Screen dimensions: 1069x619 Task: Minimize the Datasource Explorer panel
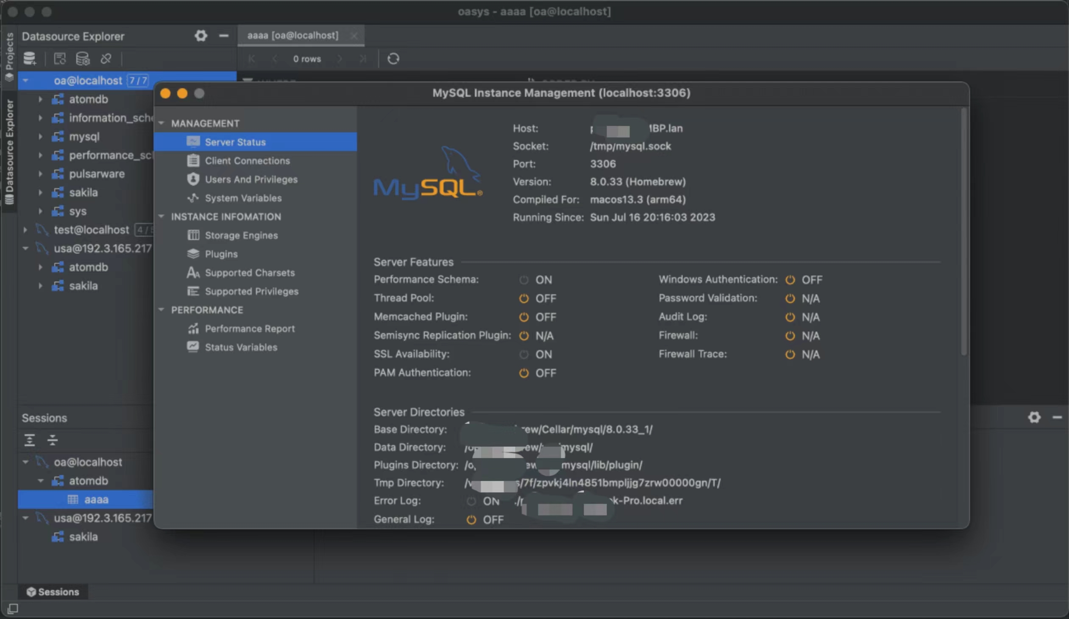[223, 36]
